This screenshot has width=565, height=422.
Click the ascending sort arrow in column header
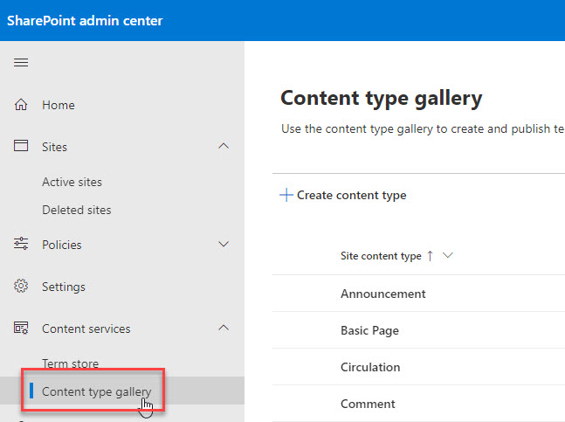[430, 256]
